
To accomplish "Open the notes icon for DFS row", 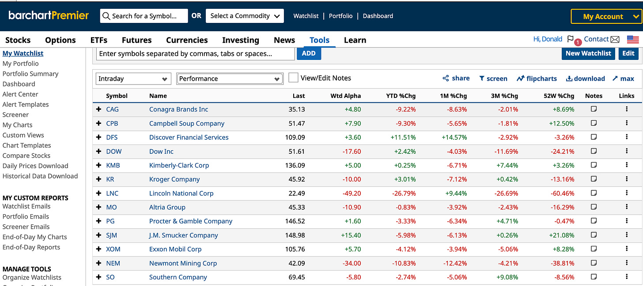I will coord(594,137).
